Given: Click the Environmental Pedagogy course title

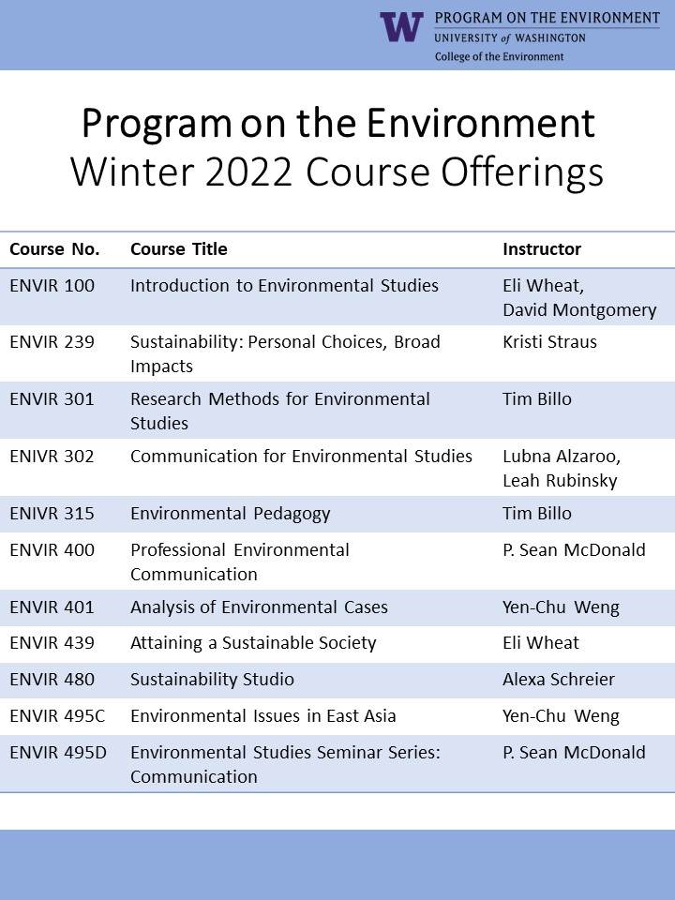Looking at the screenshot, I should [x=231, y=514].
